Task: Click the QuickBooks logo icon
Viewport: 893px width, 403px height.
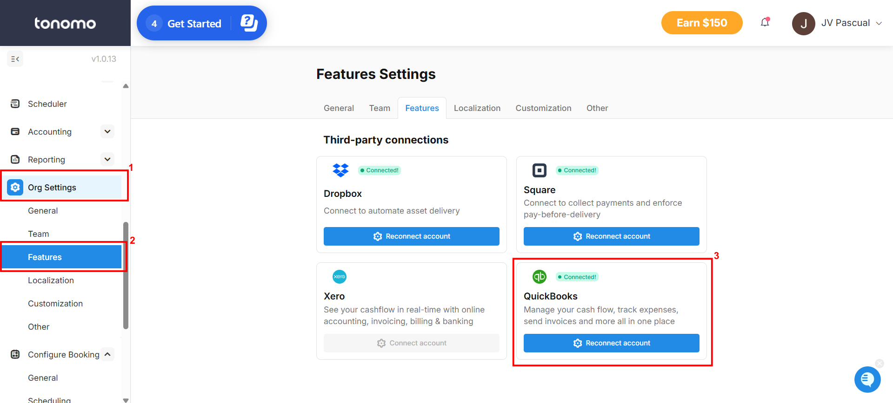Action: [x=540, y=277]
